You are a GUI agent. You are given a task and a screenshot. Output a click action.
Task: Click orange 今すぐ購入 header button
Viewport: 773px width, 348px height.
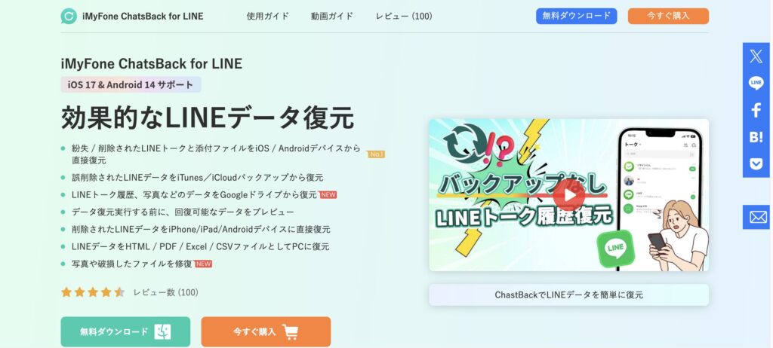pyautogui.click(x=668, y=16)
